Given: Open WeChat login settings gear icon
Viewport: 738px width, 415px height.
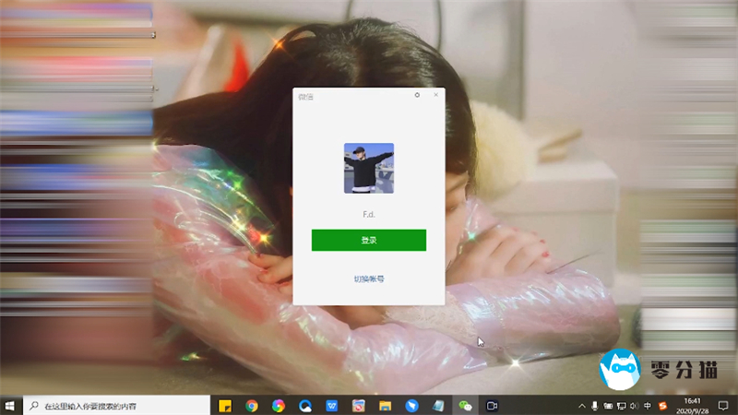Looking at the screenshot, I should (x=417, y=95).
